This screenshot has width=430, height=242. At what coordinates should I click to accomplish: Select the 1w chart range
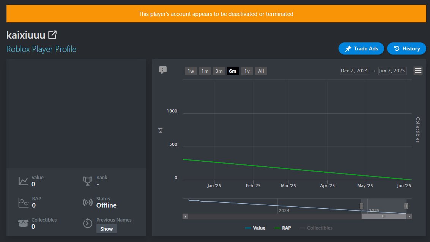coord(191,71)
